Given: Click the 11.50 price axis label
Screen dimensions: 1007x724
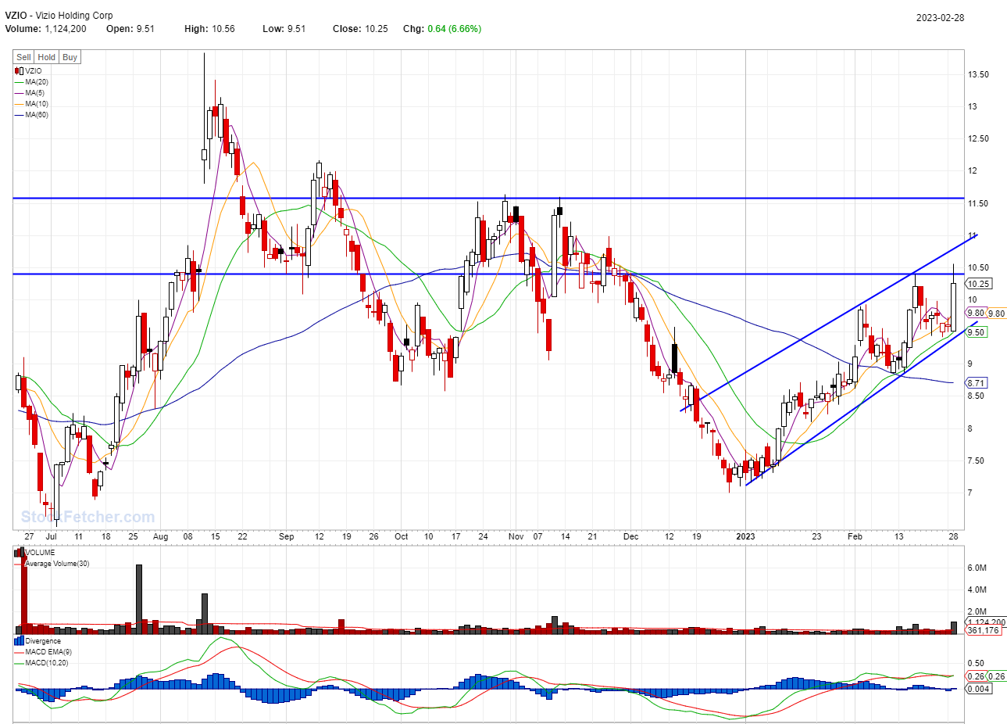Looking at the screenshot, I should point(978,203).
